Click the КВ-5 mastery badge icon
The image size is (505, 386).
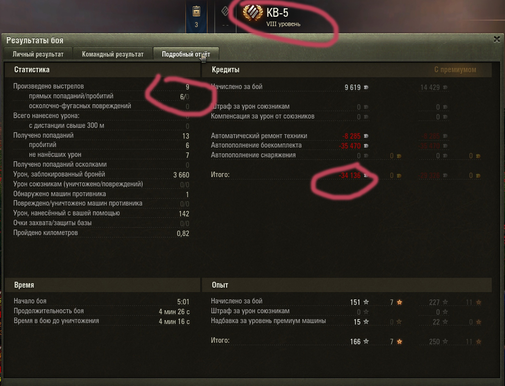coord(253,13)
